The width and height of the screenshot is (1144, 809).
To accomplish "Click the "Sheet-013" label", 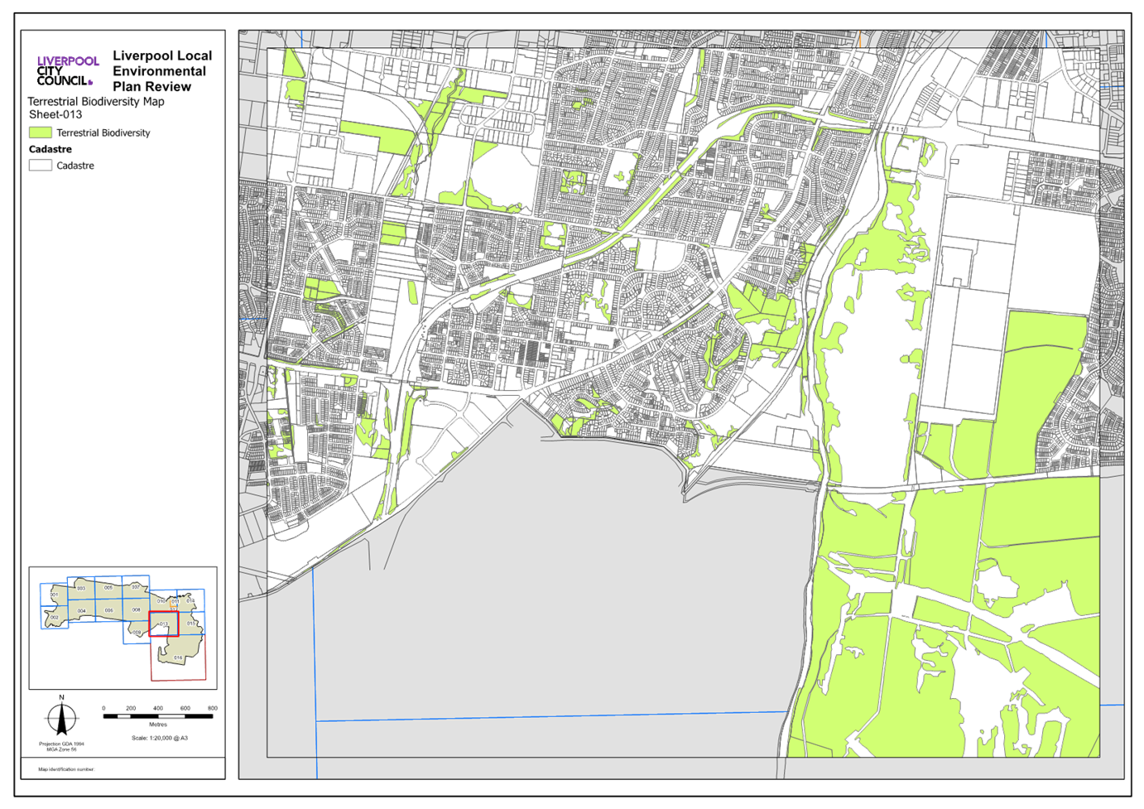I will coord(55,114).
